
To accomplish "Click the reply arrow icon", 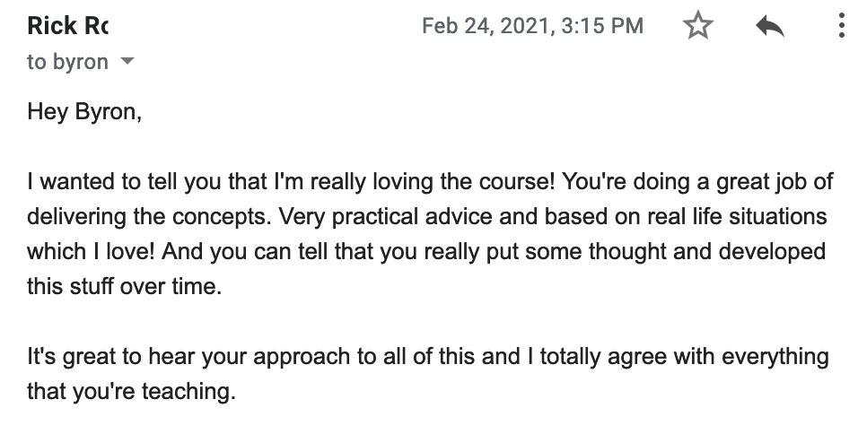I will 770,26.
